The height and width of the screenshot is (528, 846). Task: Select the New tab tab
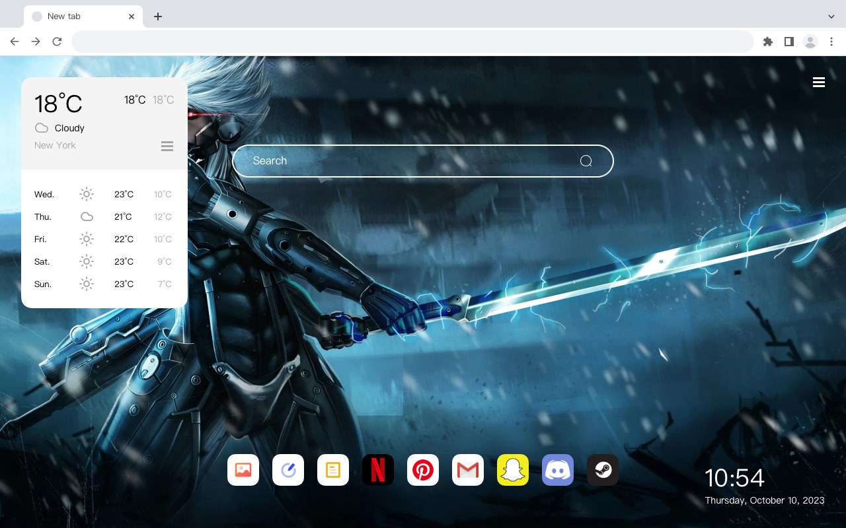(83, 16)
